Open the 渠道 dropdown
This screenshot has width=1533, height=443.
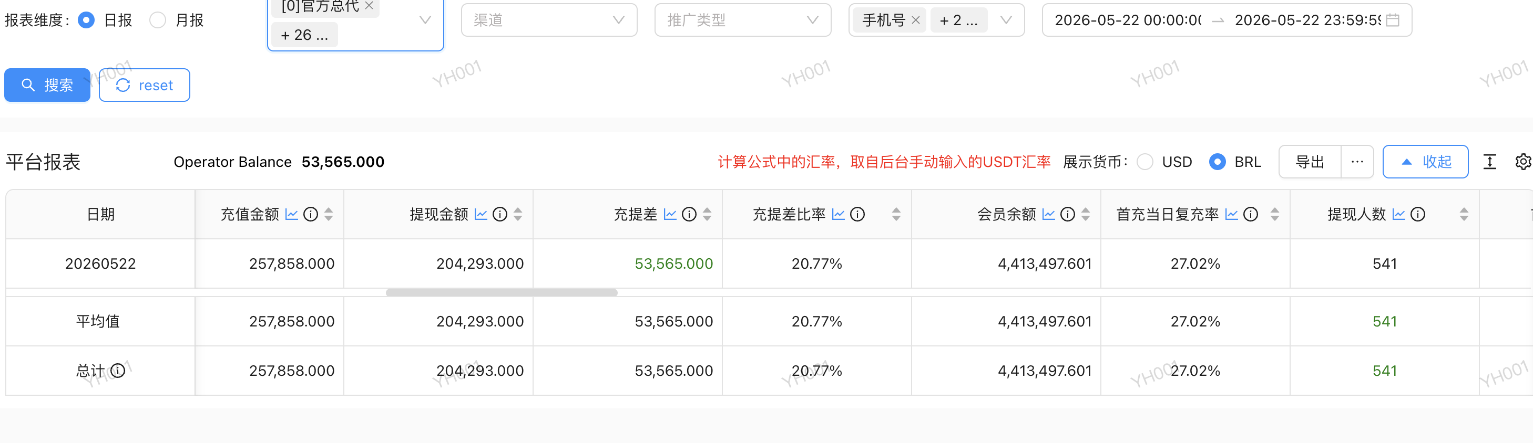(x=549, y=20)
